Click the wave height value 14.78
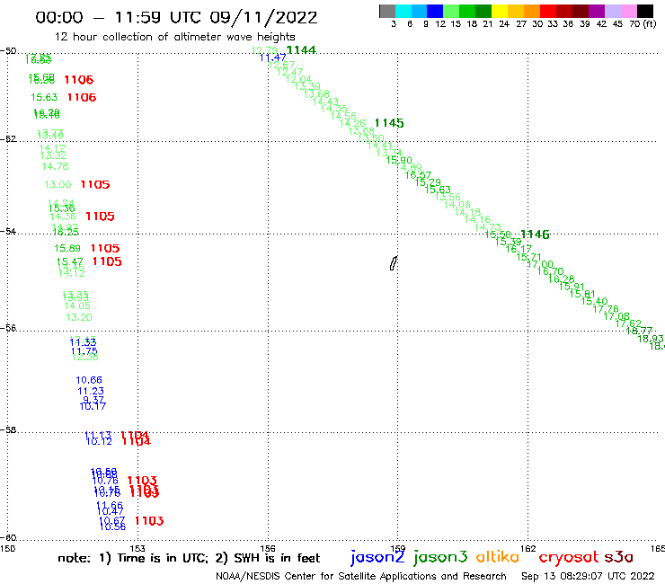The height and width of the screenshot is (584, 665). coord(55,166)
